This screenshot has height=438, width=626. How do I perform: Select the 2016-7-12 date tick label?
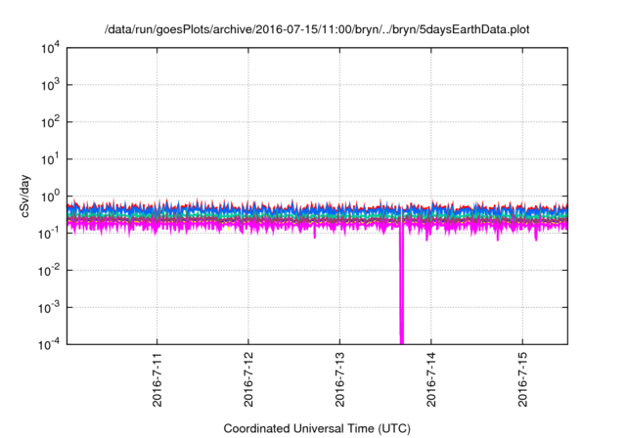coord(248,379)
